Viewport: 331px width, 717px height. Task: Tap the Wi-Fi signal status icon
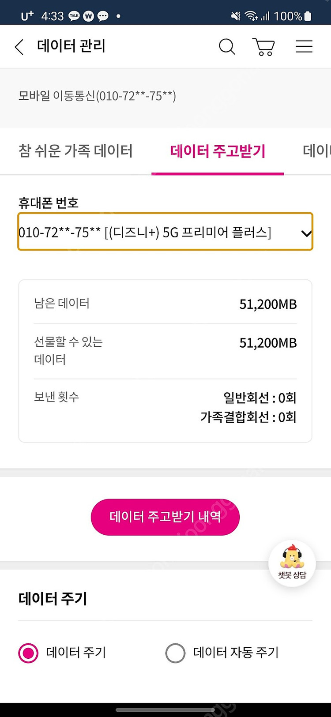click(252, 16)
